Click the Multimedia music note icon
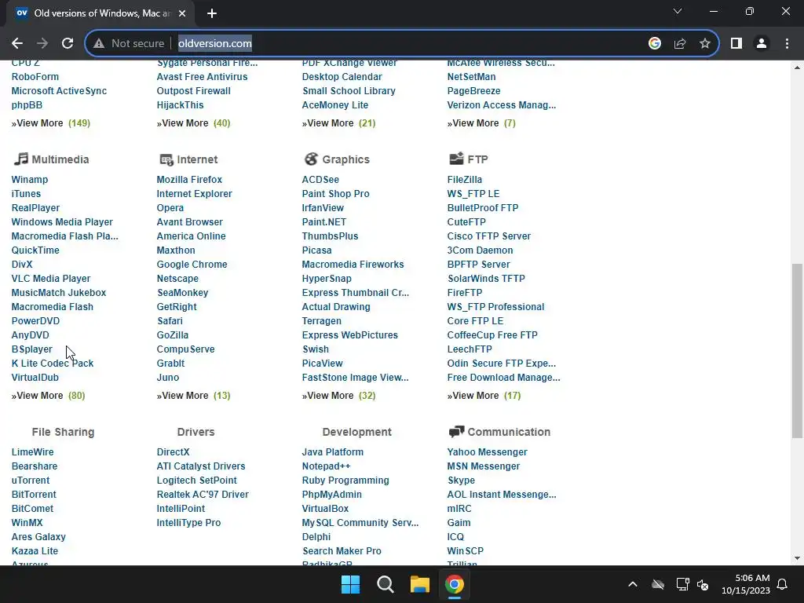The width and height of the screenshot is (804, 603). [x=20, y=159]
